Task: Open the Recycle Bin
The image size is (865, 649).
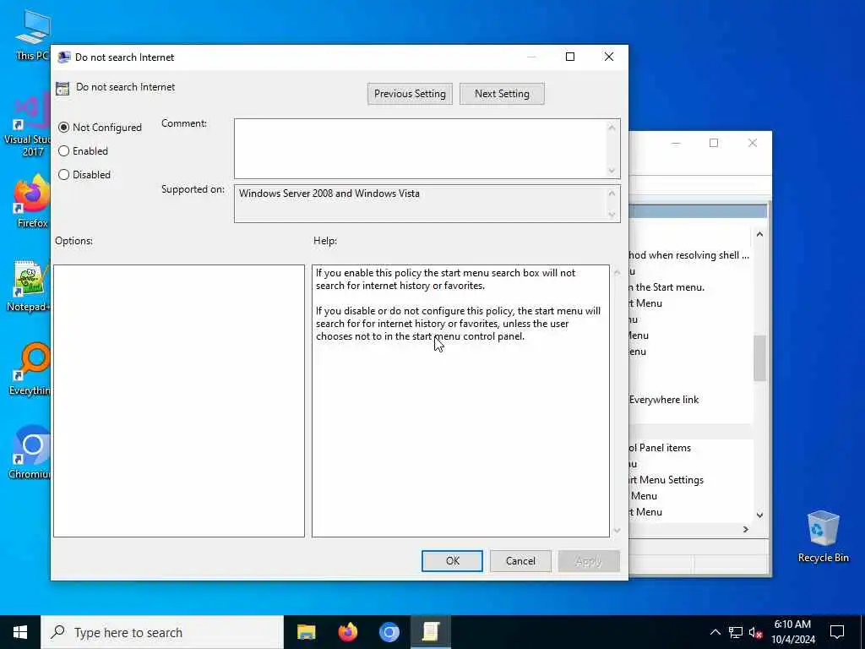Action: click(823, 537)
